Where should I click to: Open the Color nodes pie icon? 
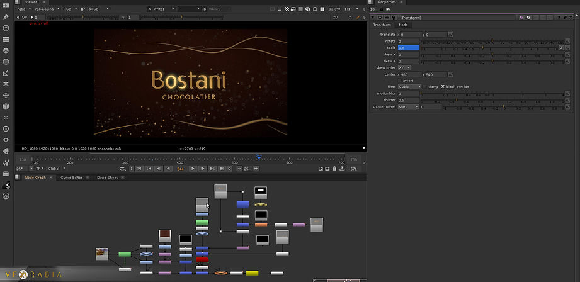pos(6,50)
